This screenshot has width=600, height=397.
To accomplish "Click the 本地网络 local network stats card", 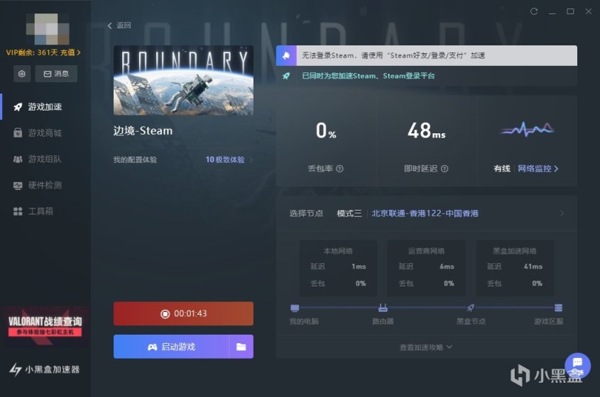I will coord(338,268).
